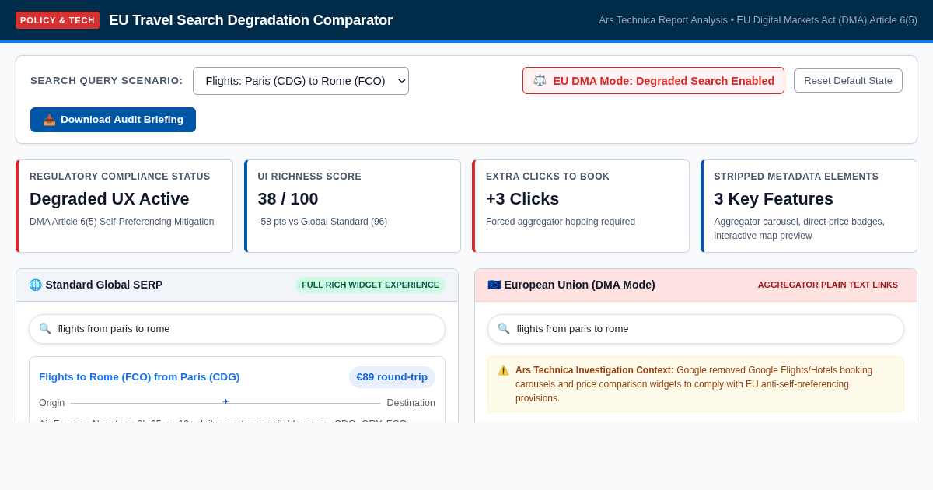
Task: Click 'Ars Technica Investigation Context:' bold text
Action: click(x=595, y=370)
